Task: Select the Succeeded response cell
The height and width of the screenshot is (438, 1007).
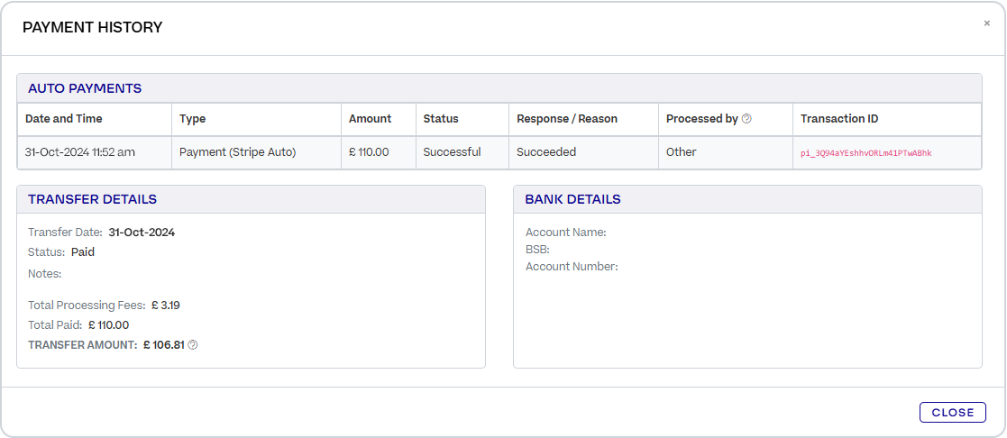Action: pyautogui.click(x=584, y=153)
